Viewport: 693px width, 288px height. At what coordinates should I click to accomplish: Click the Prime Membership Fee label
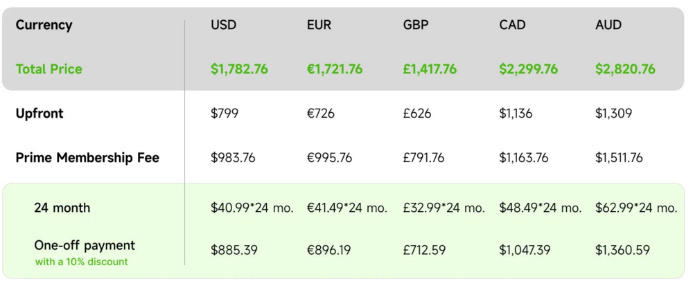(x=87, y=158)
